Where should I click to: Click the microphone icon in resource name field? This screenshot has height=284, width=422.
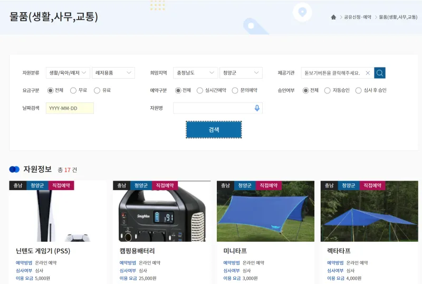pyautogui.click(x=257, y=108)
